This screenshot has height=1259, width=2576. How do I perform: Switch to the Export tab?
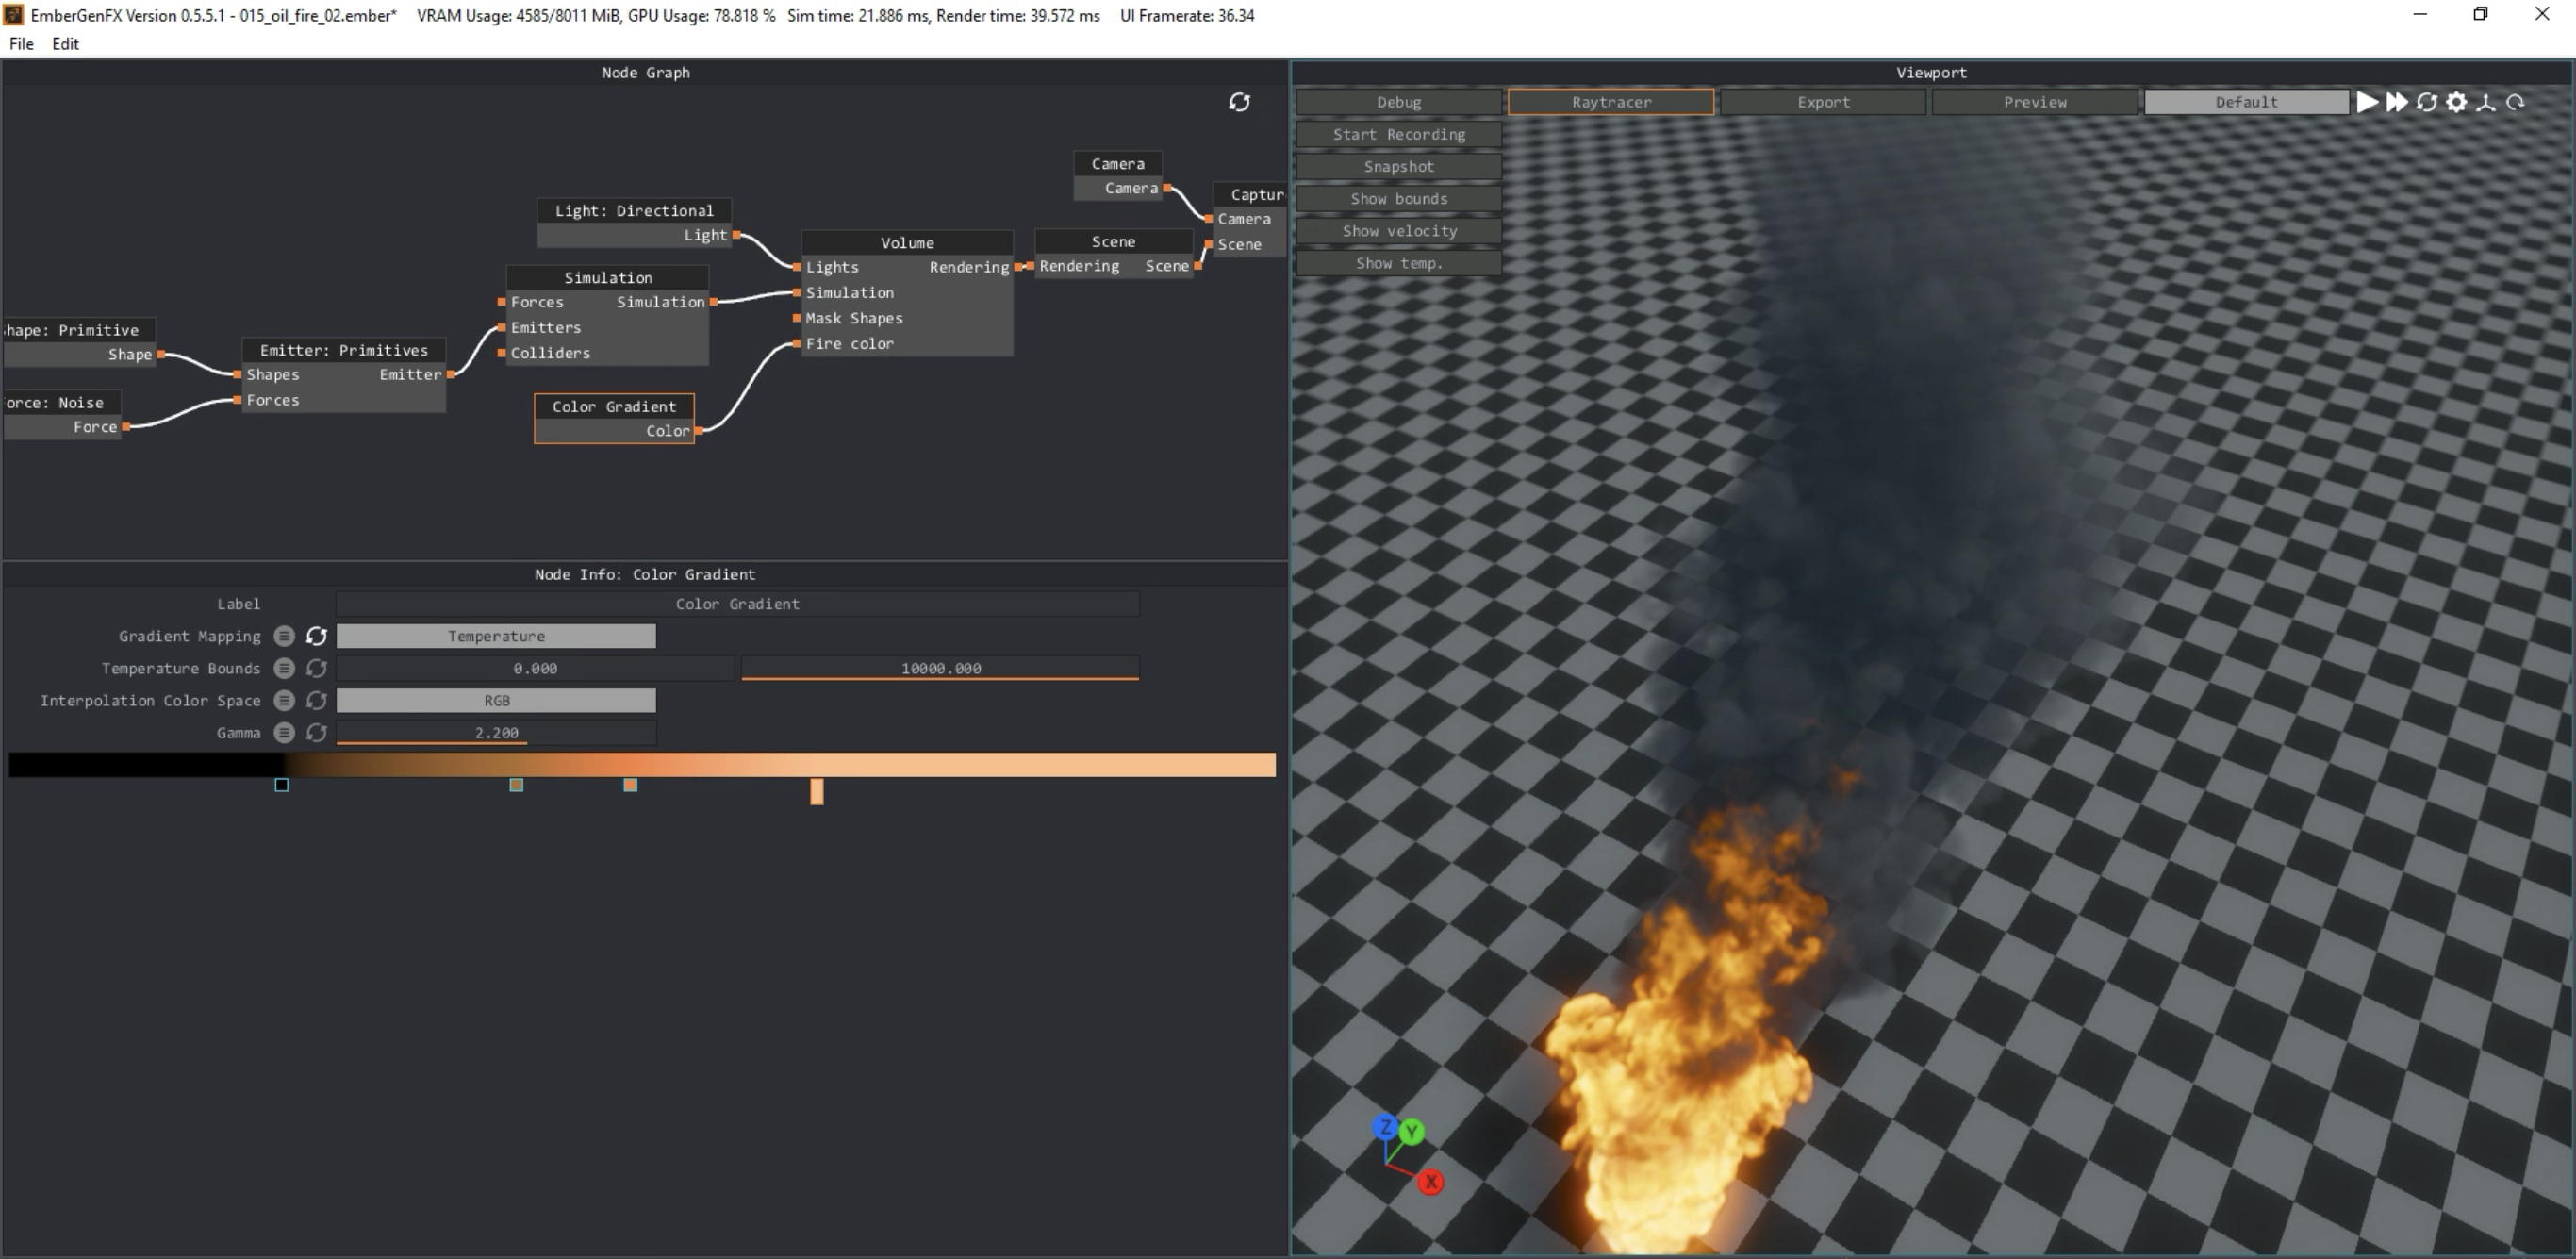(x=1822, y=102)
